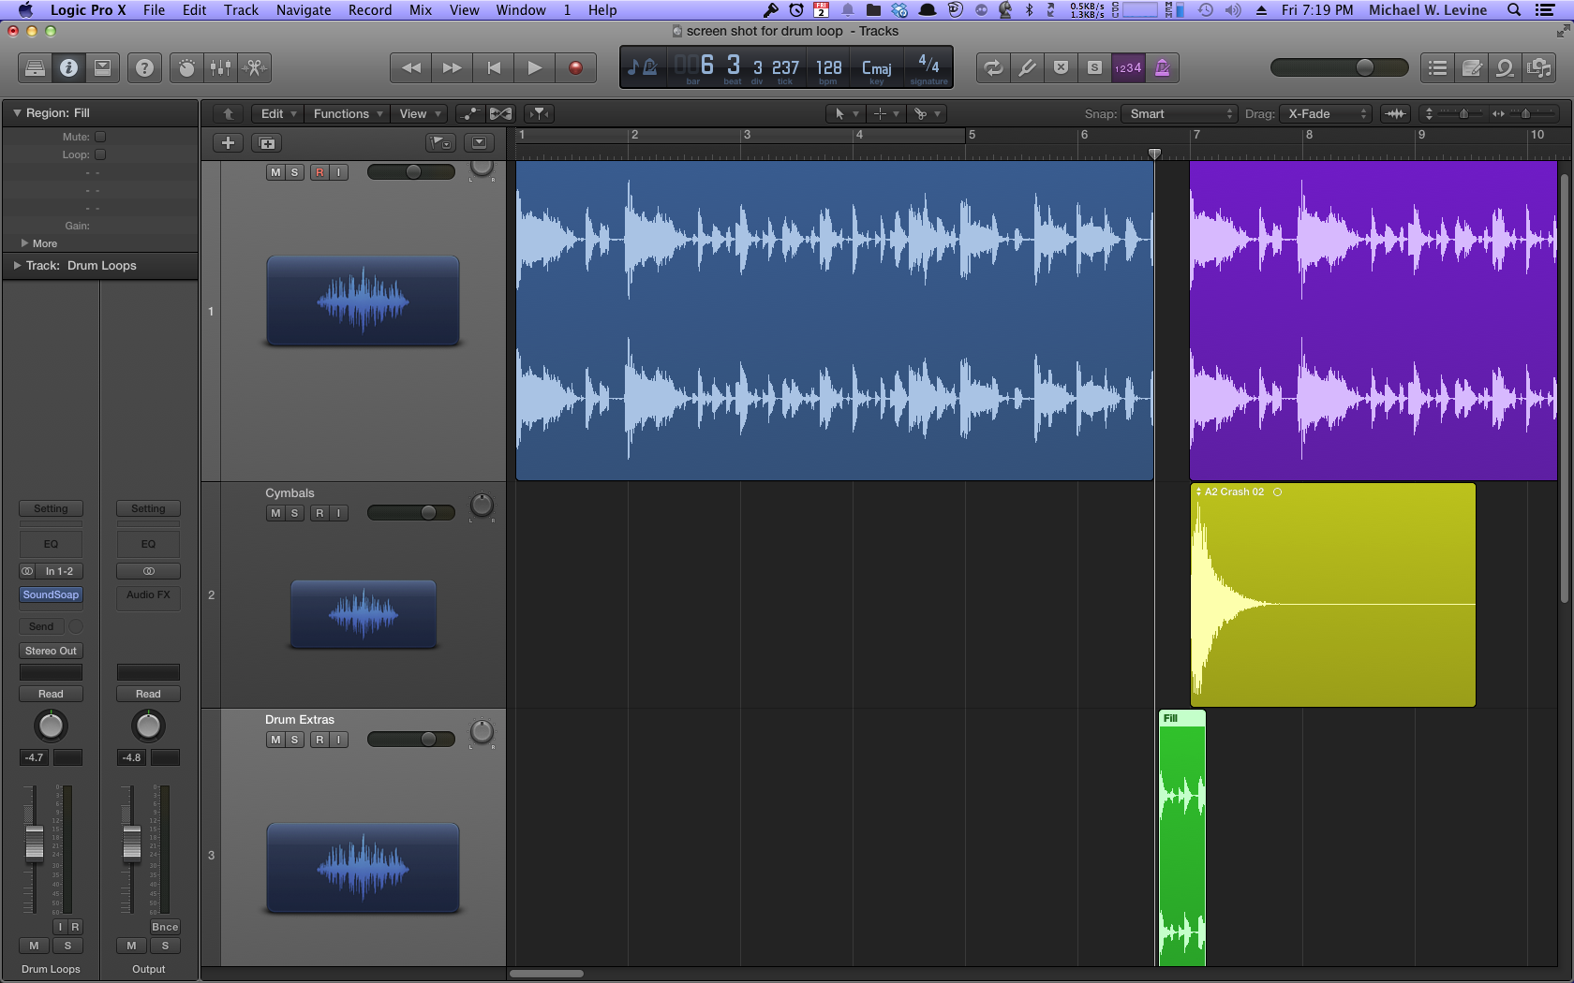This screenshot has height=983, width=1574.
Task: Click the Stereo Out output slot
Action: 51,652
